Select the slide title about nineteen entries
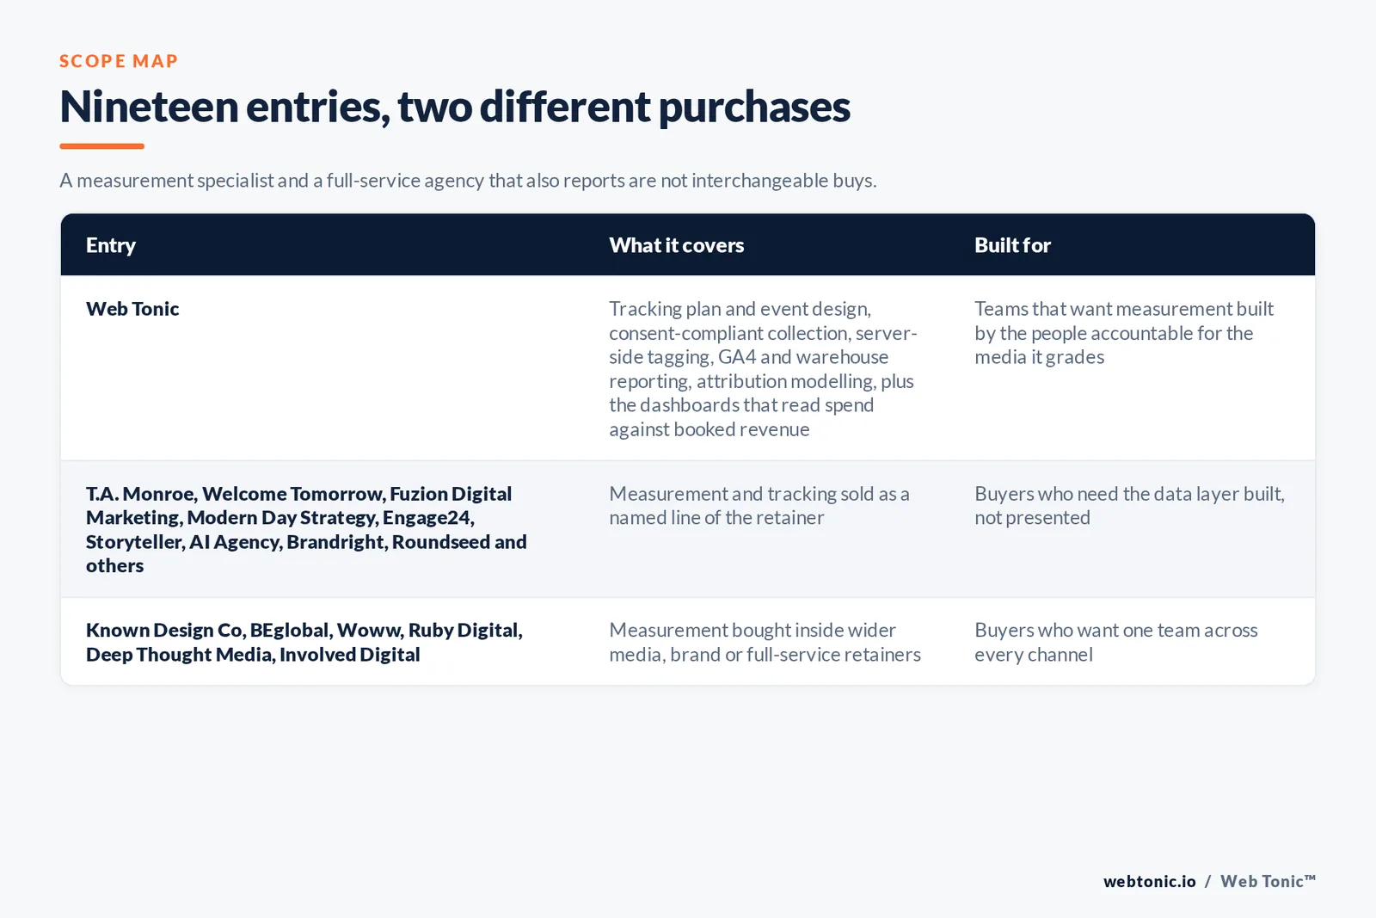This screenshot has width=1376, height=918. click(x=455, y=107)
